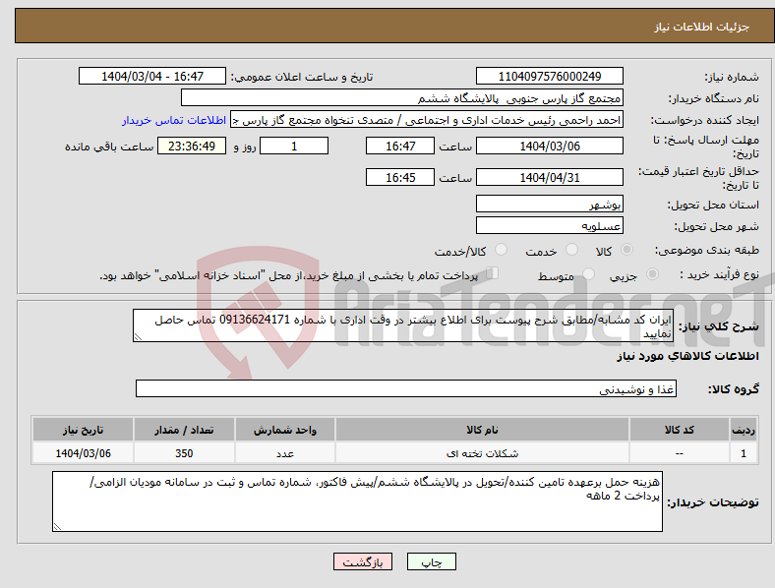Click the شماره نیاز field 1104097576000249
This screenshot has width=775, height=588.
(x=549, y=77)
